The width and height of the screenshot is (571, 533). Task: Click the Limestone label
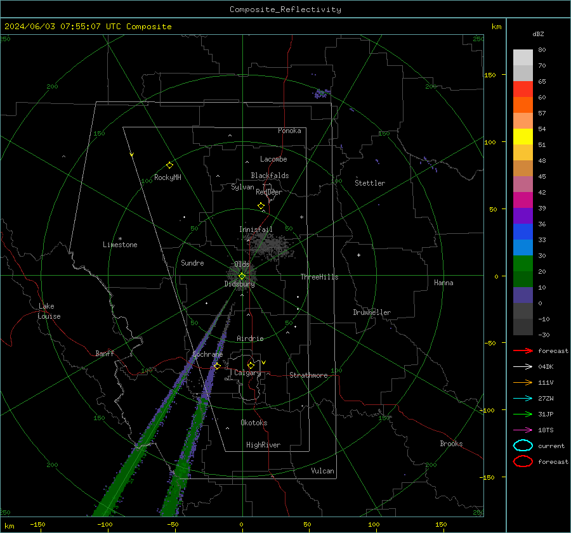point(120,245)
